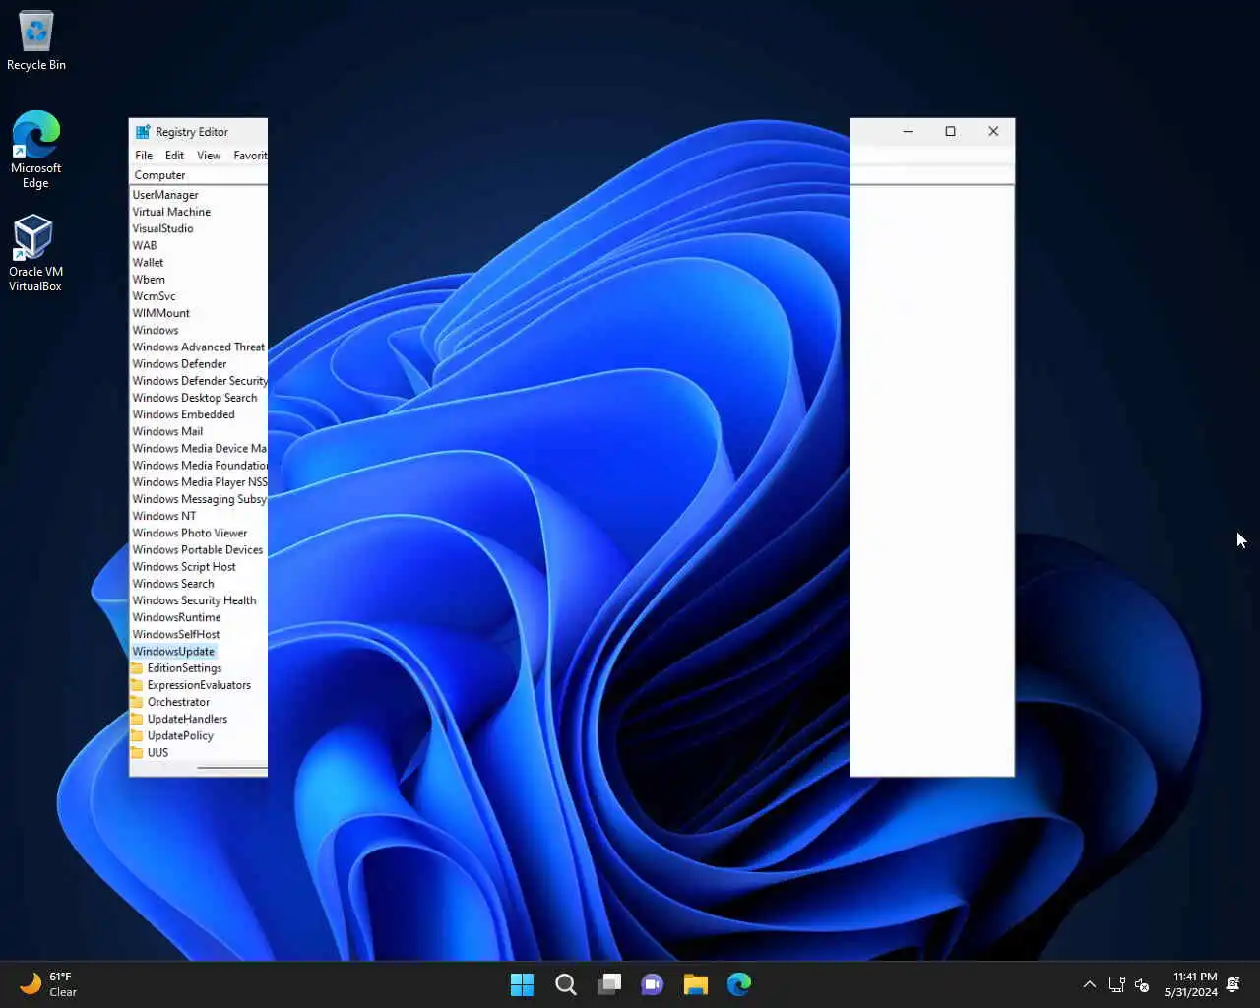Select the Windows Embedded key
The height and width of the screenshot is (1008, 1260).
[183, 414]
